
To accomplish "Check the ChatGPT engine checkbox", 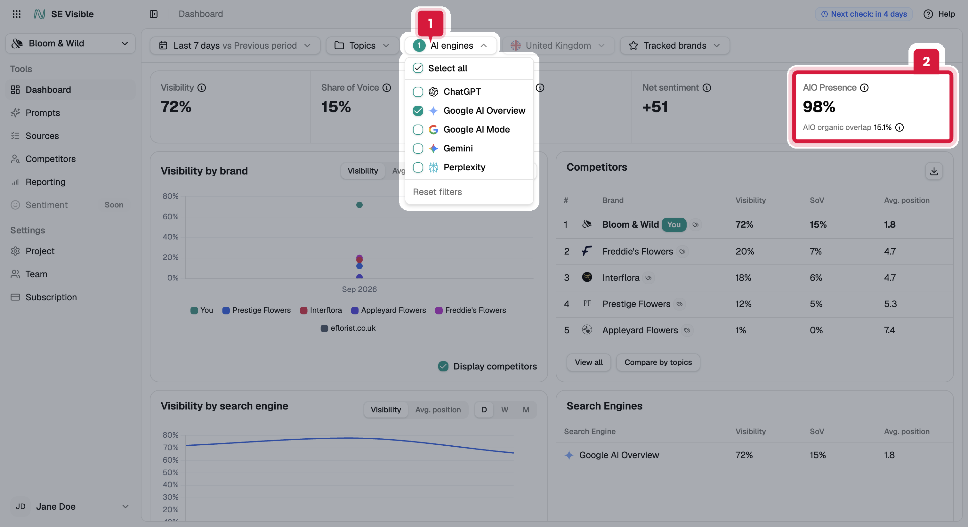I will click(x=418, y=92).
